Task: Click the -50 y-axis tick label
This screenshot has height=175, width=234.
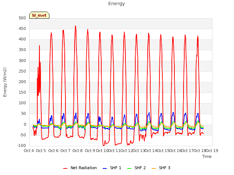Action: tap(23, 135)
